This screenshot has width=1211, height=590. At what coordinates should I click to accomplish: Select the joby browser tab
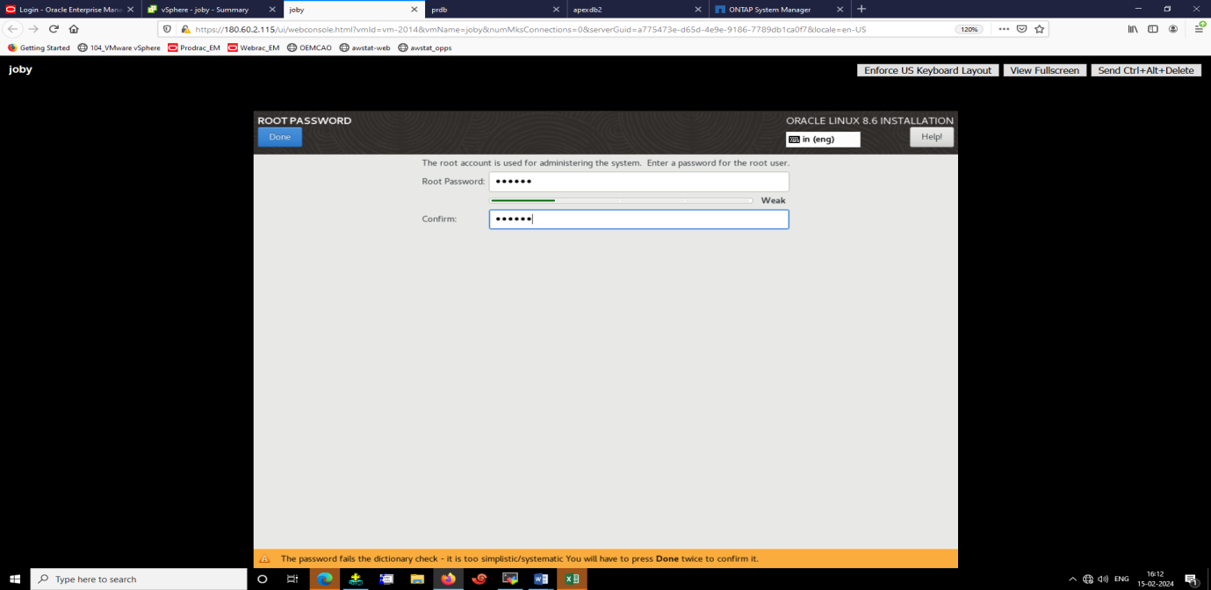tap(353, 9)
